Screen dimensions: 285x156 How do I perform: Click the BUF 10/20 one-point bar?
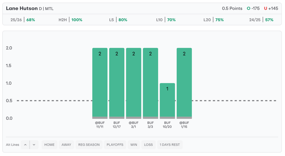coord(167,101)
